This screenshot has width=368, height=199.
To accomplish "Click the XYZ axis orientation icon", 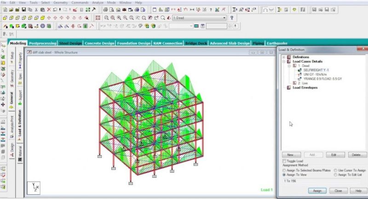I will pos(34,187).
